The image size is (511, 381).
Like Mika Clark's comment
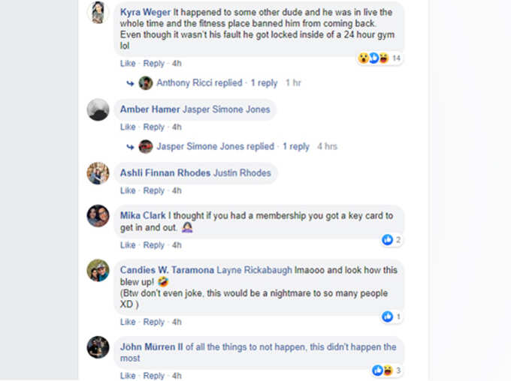tap(128, 245)
